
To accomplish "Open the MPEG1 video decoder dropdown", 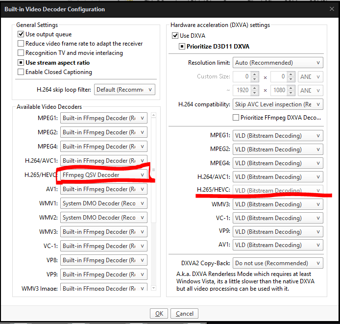I will click(x=104, y=118).
